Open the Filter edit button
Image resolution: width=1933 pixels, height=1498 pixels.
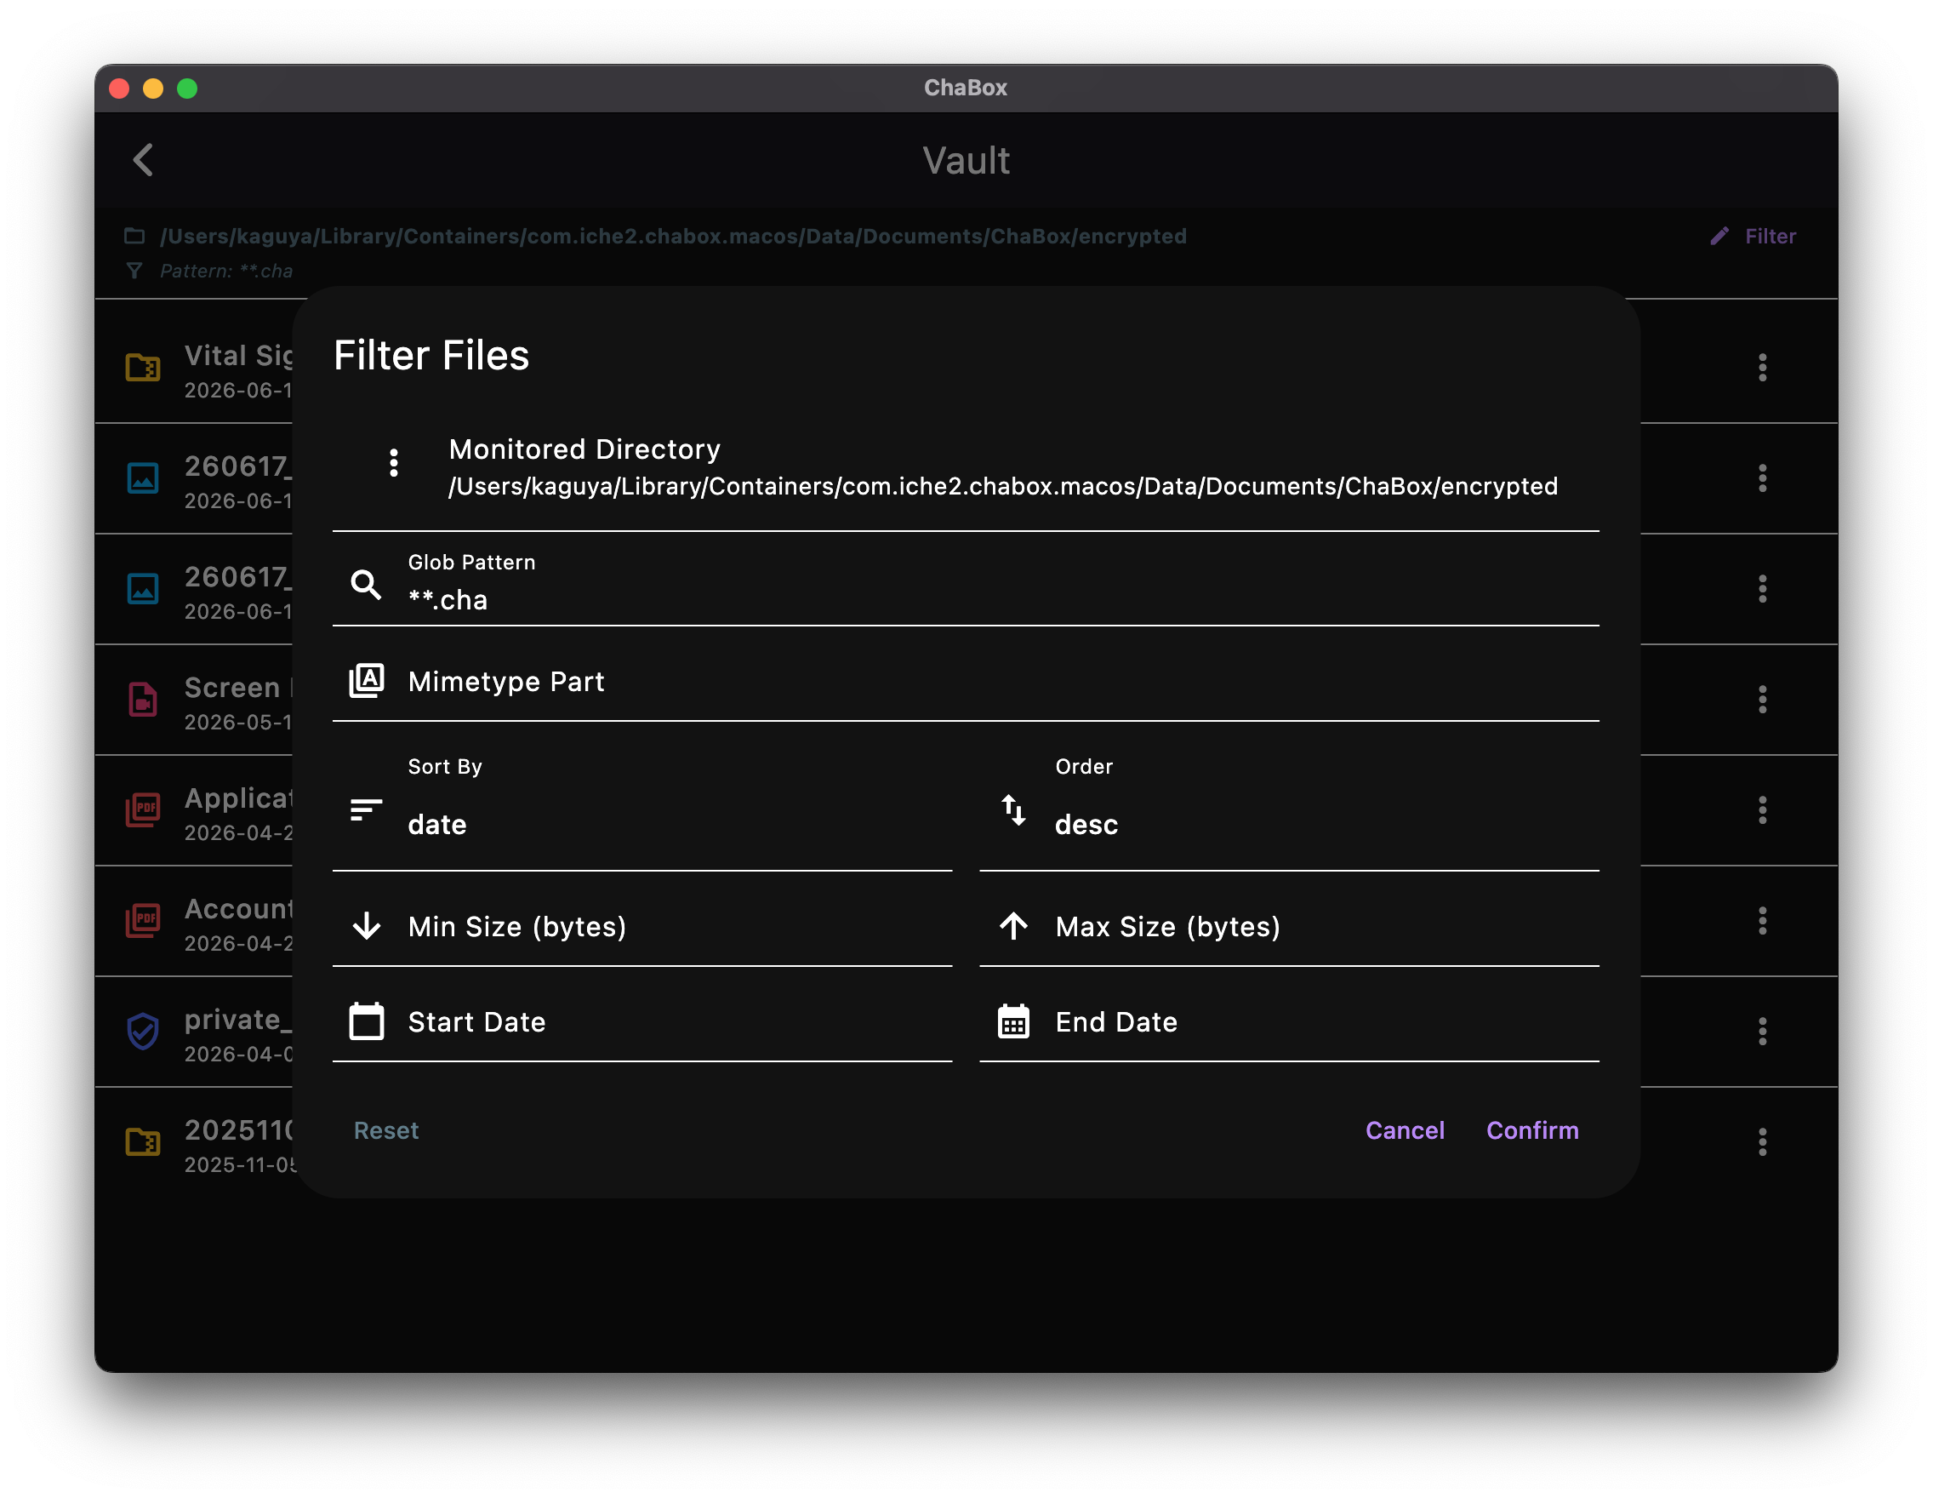[1753, 237]
